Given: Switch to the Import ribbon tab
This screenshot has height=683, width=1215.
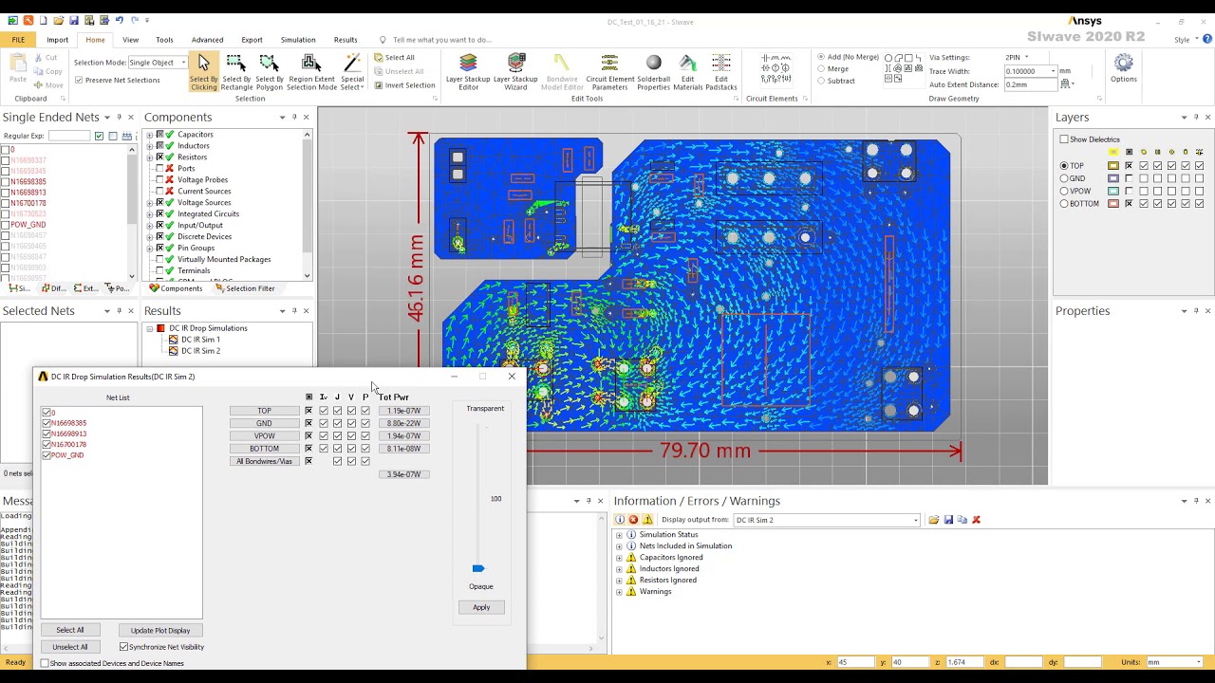Looking at the screenshot, I should (57, 40).
